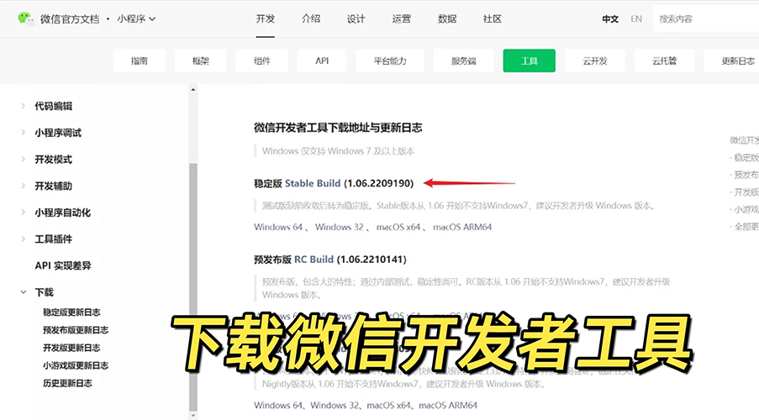Download stable build for macOS x64

point(398,227)
